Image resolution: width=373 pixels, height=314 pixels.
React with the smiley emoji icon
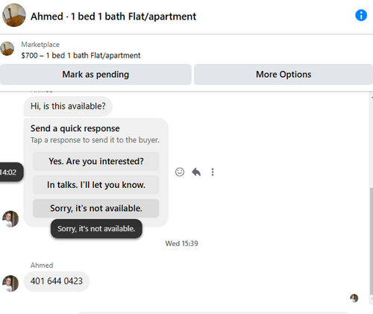(x=180, y=172)
